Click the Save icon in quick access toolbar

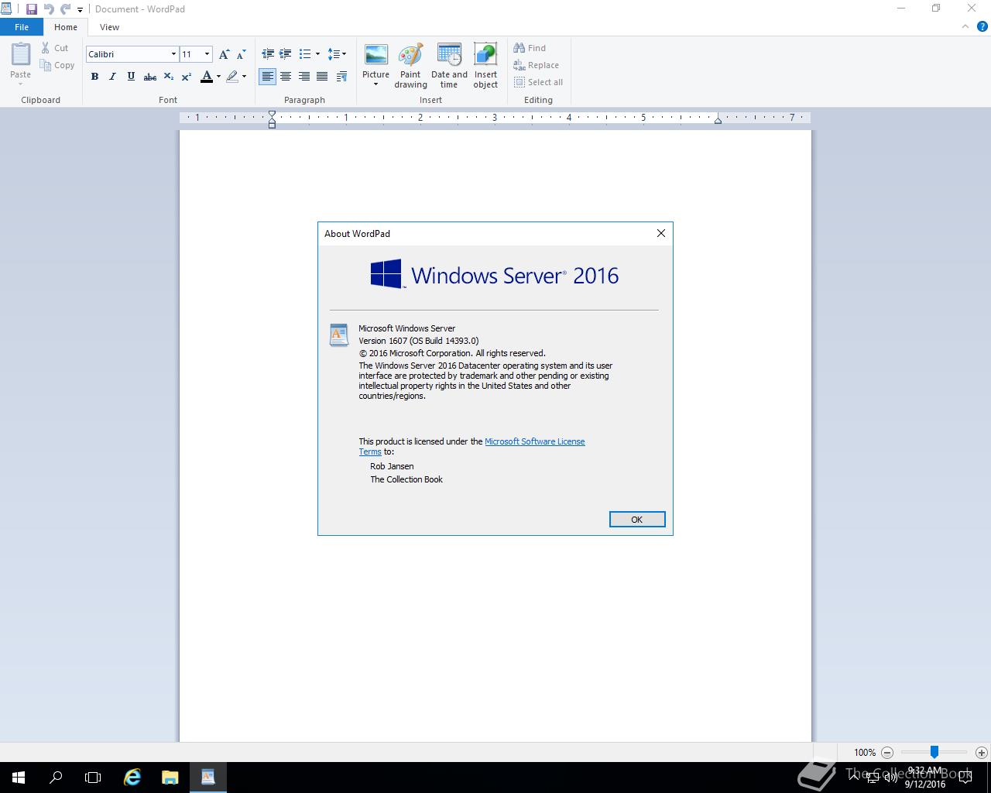tap(32, 9)
